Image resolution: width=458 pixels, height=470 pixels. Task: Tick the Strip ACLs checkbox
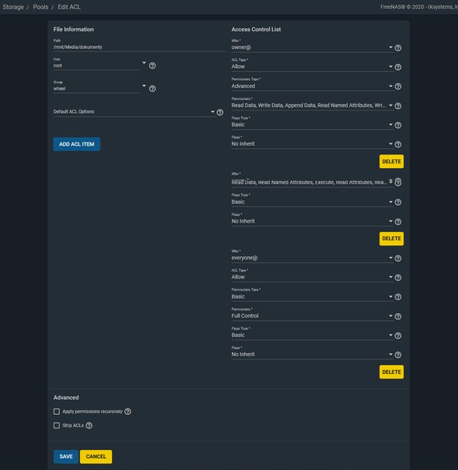point(57,426)
